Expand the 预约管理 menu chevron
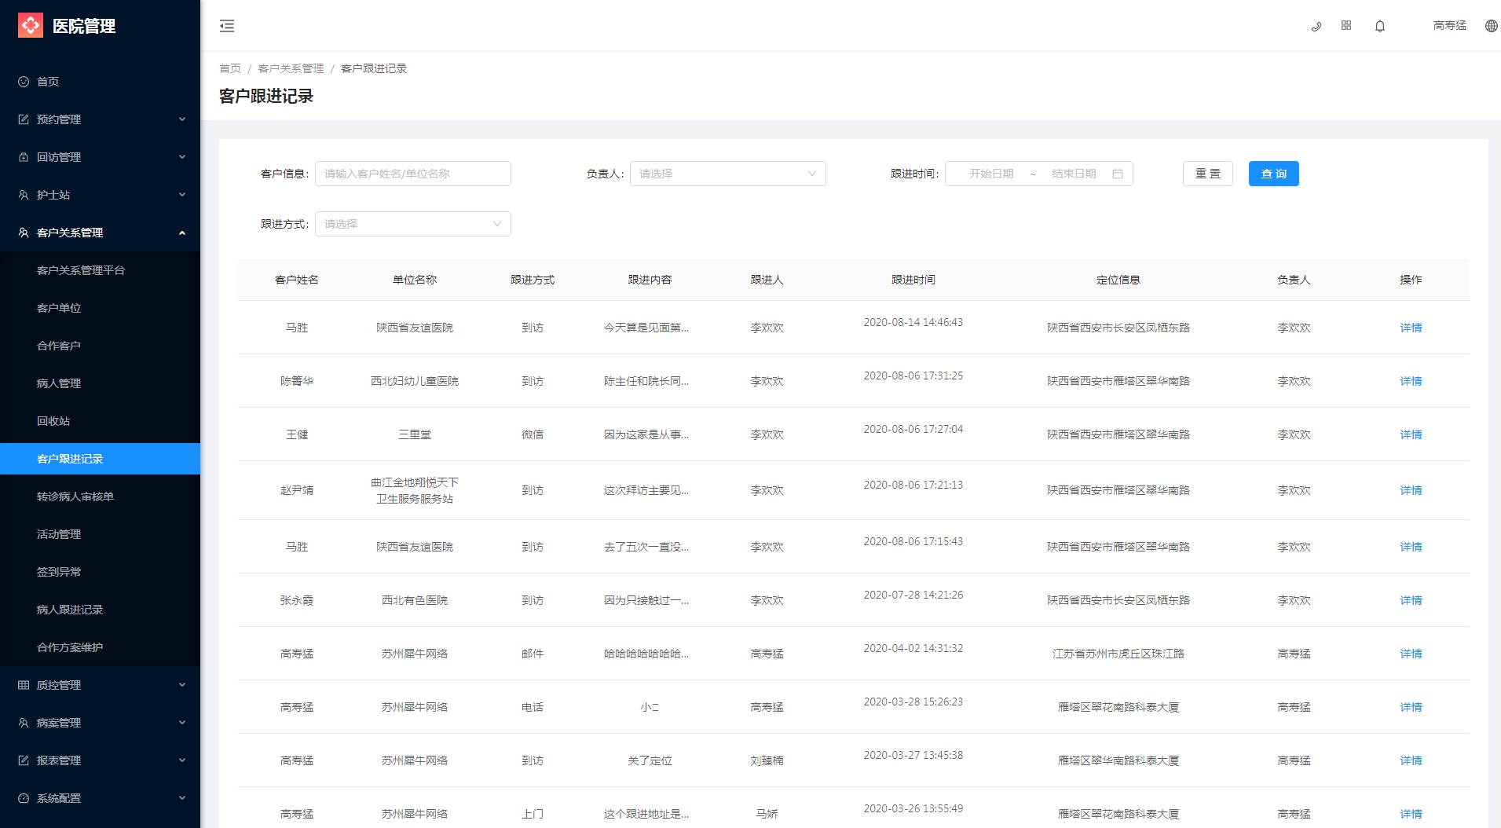The height and width of the screenshot is (828, 1501). [182, 119]
